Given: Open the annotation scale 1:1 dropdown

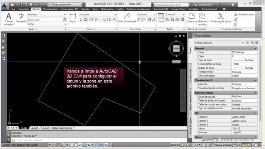Looking at the screenshot, I should 197,145.
